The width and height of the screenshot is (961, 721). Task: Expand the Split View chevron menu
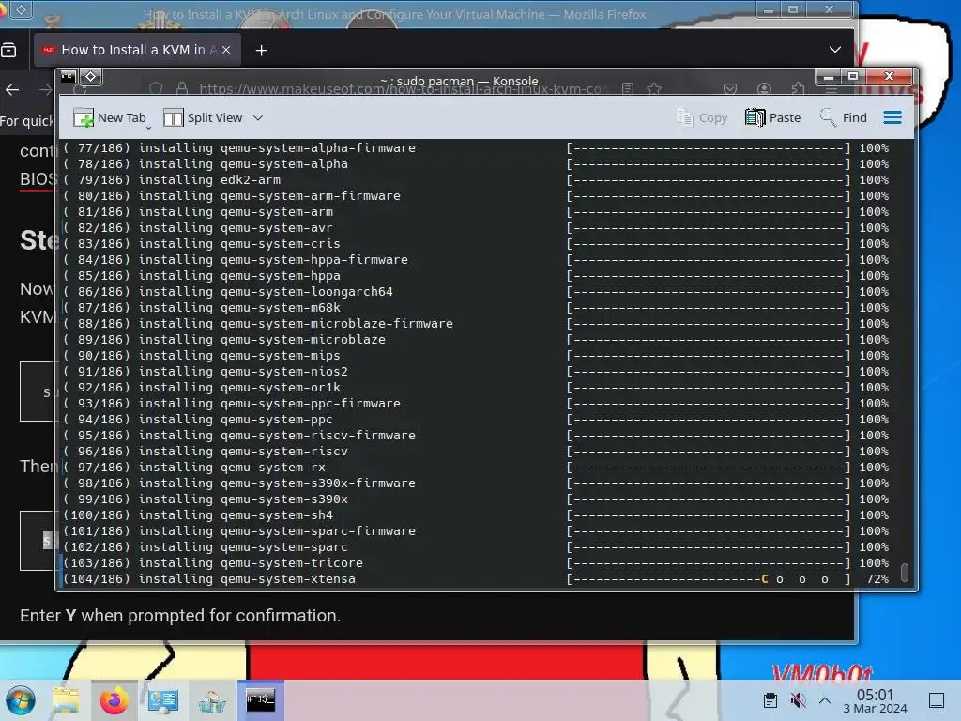pyautogui.click(x=258, y=117)
